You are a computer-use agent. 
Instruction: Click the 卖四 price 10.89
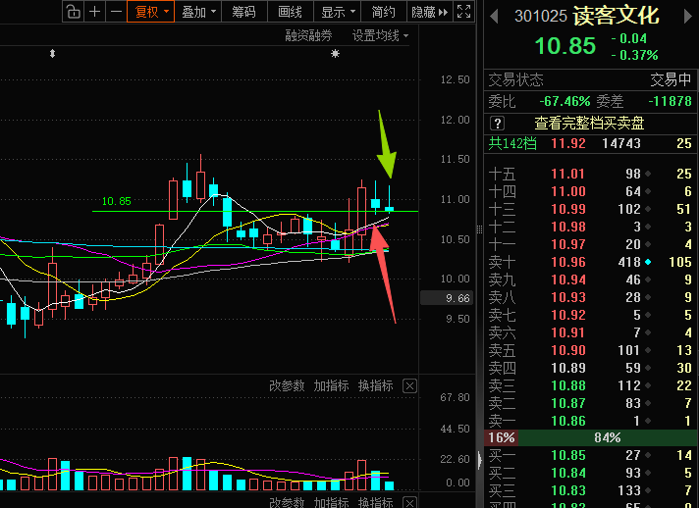coord(567,368)
